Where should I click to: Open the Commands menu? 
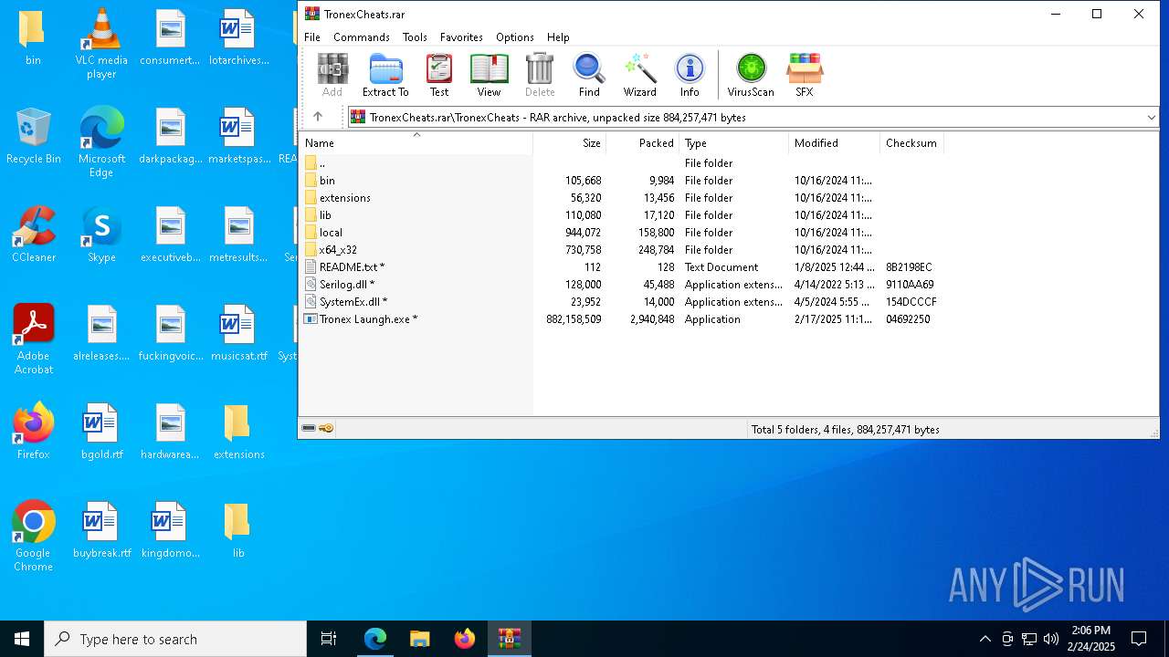coord(362,37)
